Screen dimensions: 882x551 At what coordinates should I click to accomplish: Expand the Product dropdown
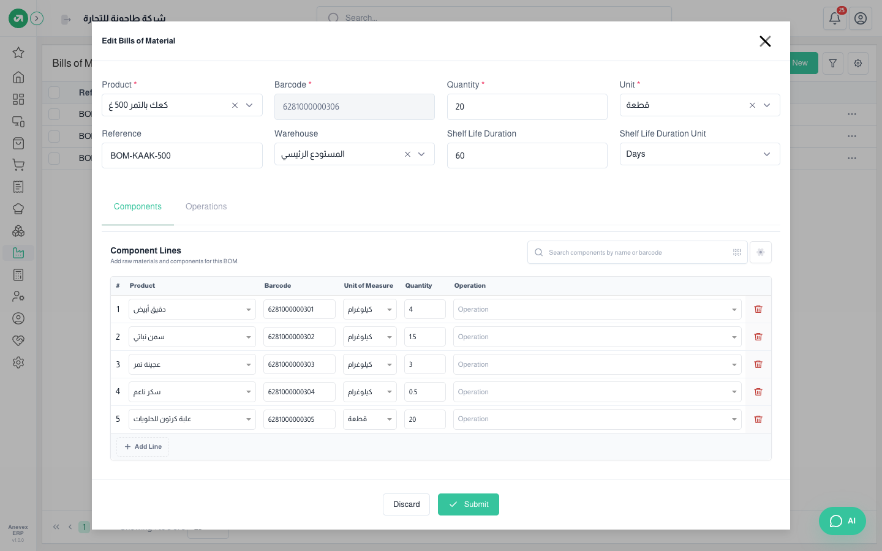click(249, 105)
